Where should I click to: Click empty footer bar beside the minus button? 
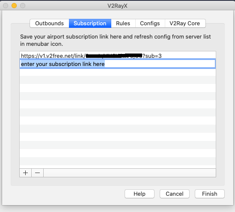(130, 173)
